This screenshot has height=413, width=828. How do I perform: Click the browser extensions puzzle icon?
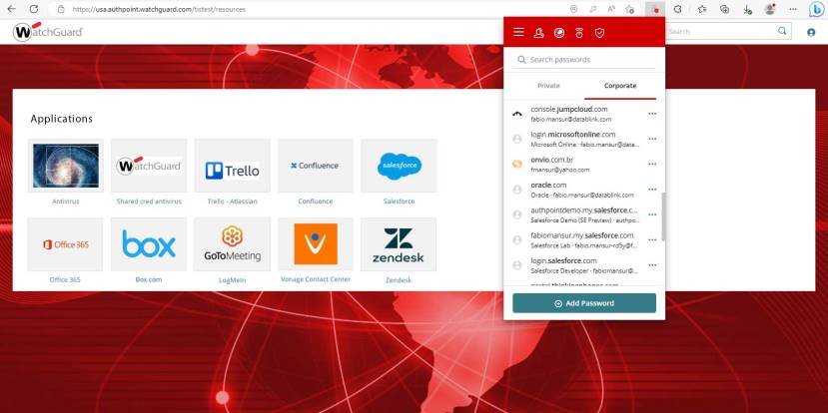tap(678, 9)
